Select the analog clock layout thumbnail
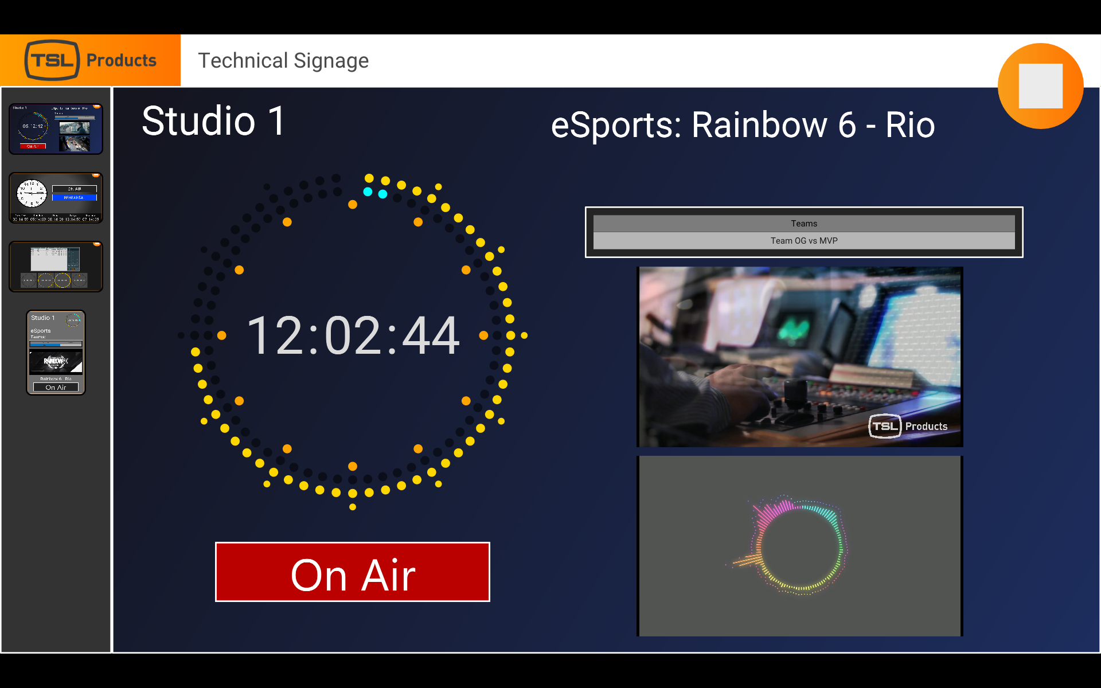Screen dimensions: 1101x688 click(55, 198)
